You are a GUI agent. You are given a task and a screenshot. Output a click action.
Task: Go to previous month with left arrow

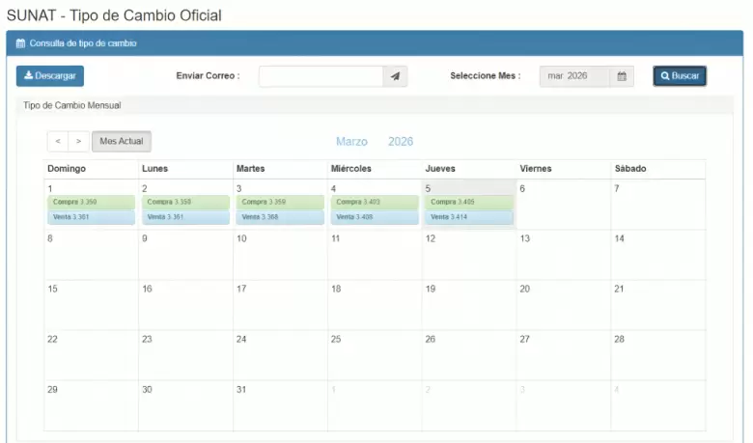[58, 142]
